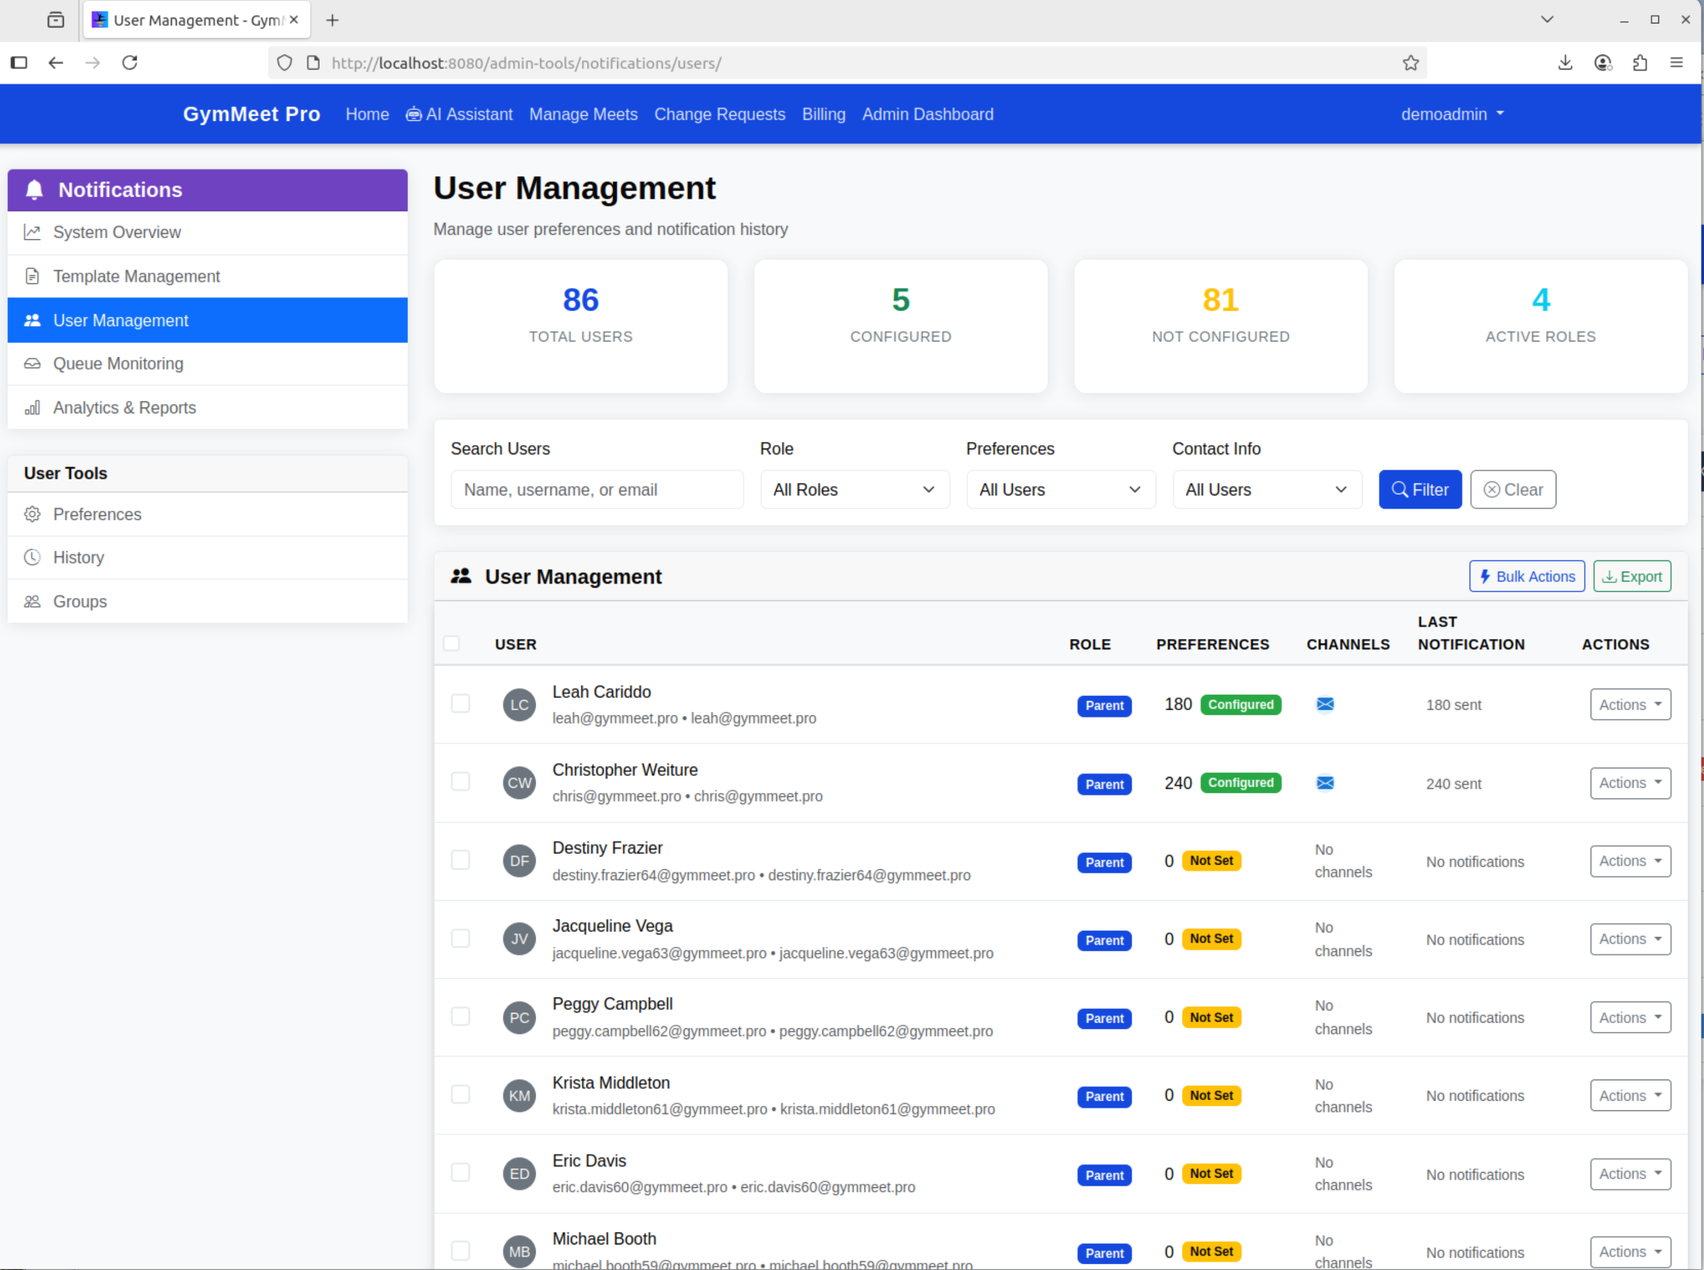Click the browser address bar URL
The width and height of the screenshot is (1704, 1270).
click(x=527, y=63)
